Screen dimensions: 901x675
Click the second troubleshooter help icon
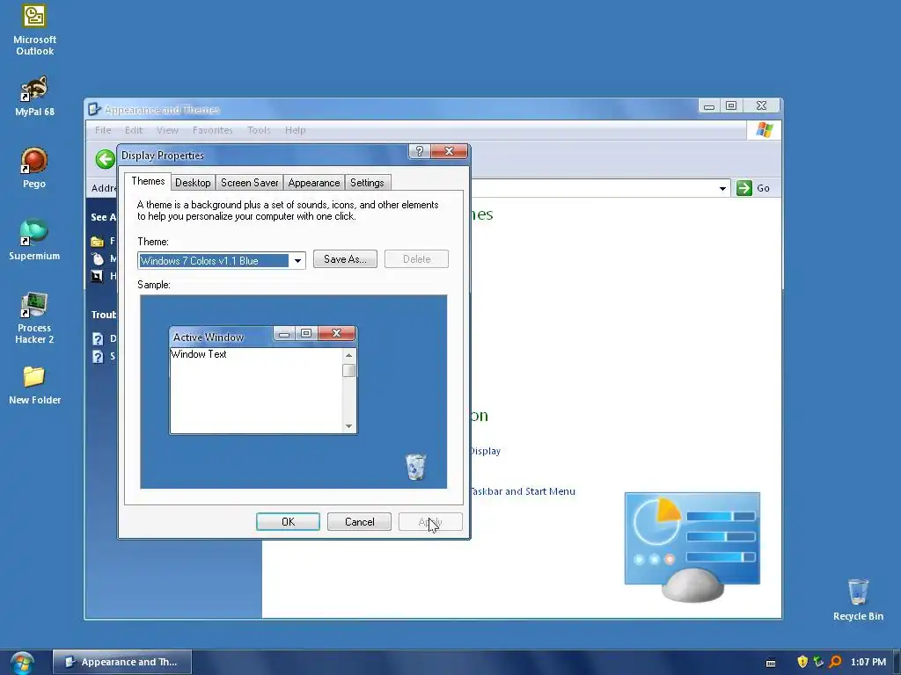(x=98, y=357)
